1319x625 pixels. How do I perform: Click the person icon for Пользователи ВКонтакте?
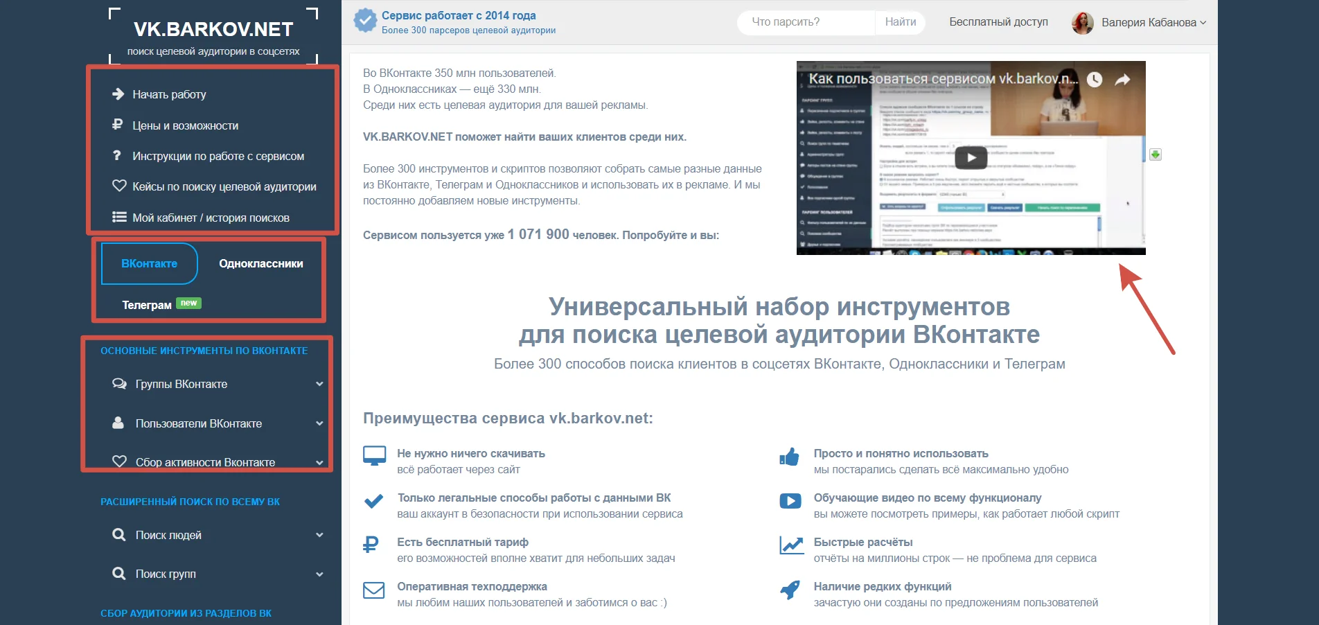(x=118, y=423)
